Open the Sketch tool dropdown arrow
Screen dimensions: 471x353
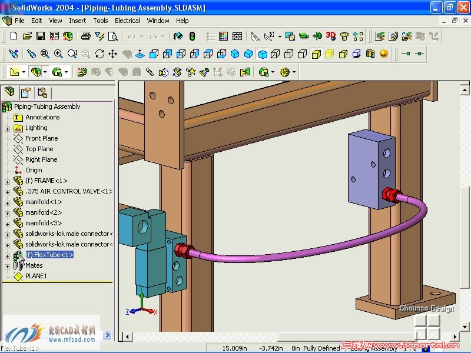pyautogui.click(x=24, y=72)
